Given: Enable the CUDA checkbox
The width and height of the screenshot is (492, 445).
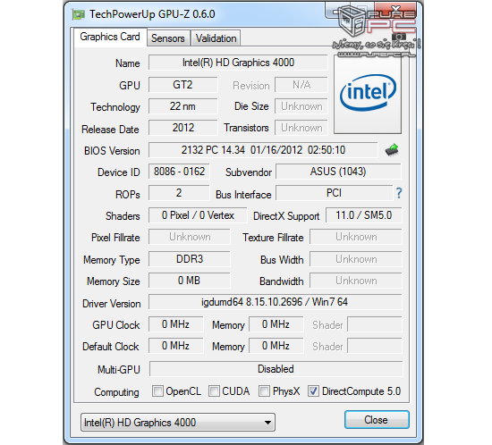Looking at the screenshot, I should pyautogui.click(x=214, y=391).
